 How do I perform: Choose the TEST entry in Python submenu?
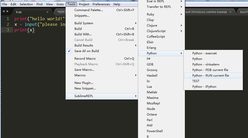tap(213, 81)
